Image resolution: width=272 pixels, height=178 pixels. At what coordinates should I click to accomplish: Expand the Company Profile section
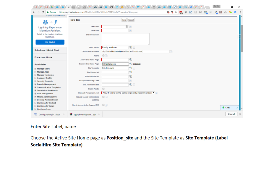(x=35, y=78)
